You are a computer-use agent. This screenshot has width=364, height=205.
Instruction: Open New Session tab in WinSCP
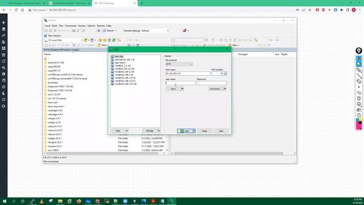pyautogui.click(x=53, y=35)
